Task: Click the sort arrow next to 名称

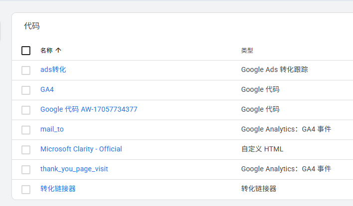Action: point(58,50)
